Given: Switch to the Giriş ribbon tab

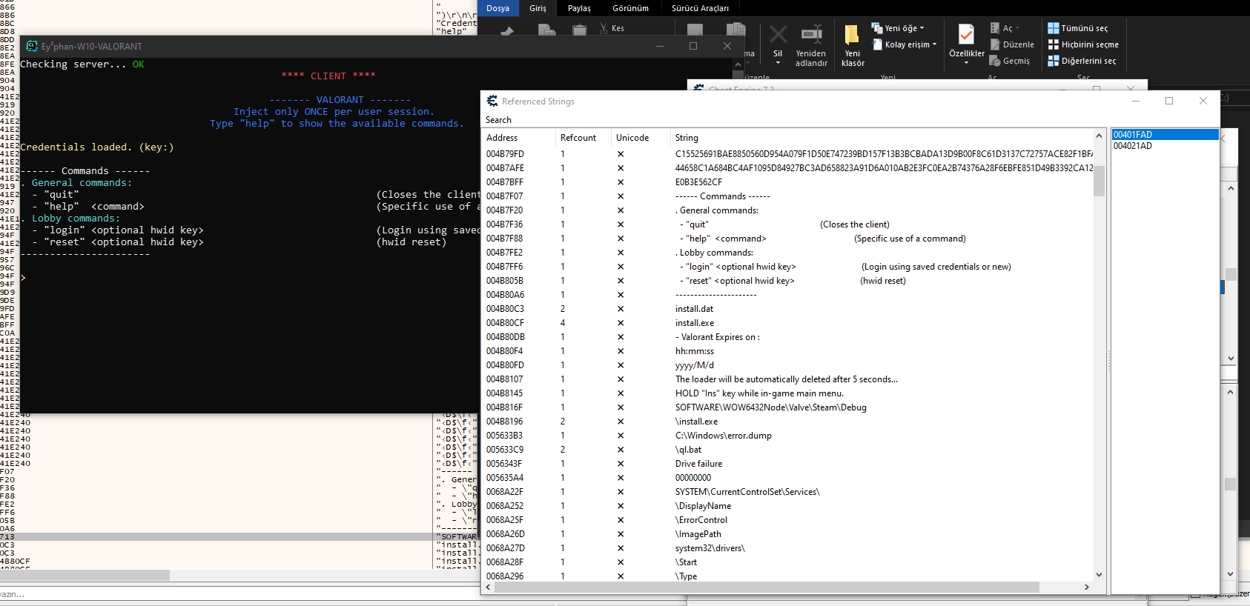Looking at the screenshot, I should pos(538,8).
